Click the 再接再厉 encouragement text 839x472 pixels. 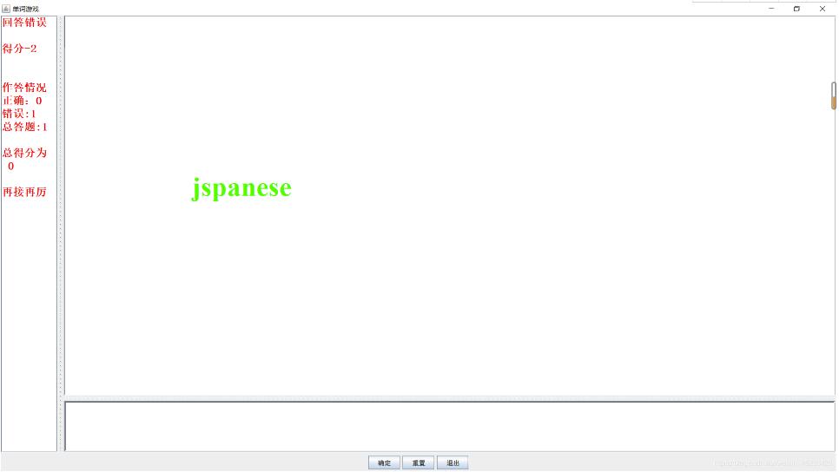click(24, 192)
